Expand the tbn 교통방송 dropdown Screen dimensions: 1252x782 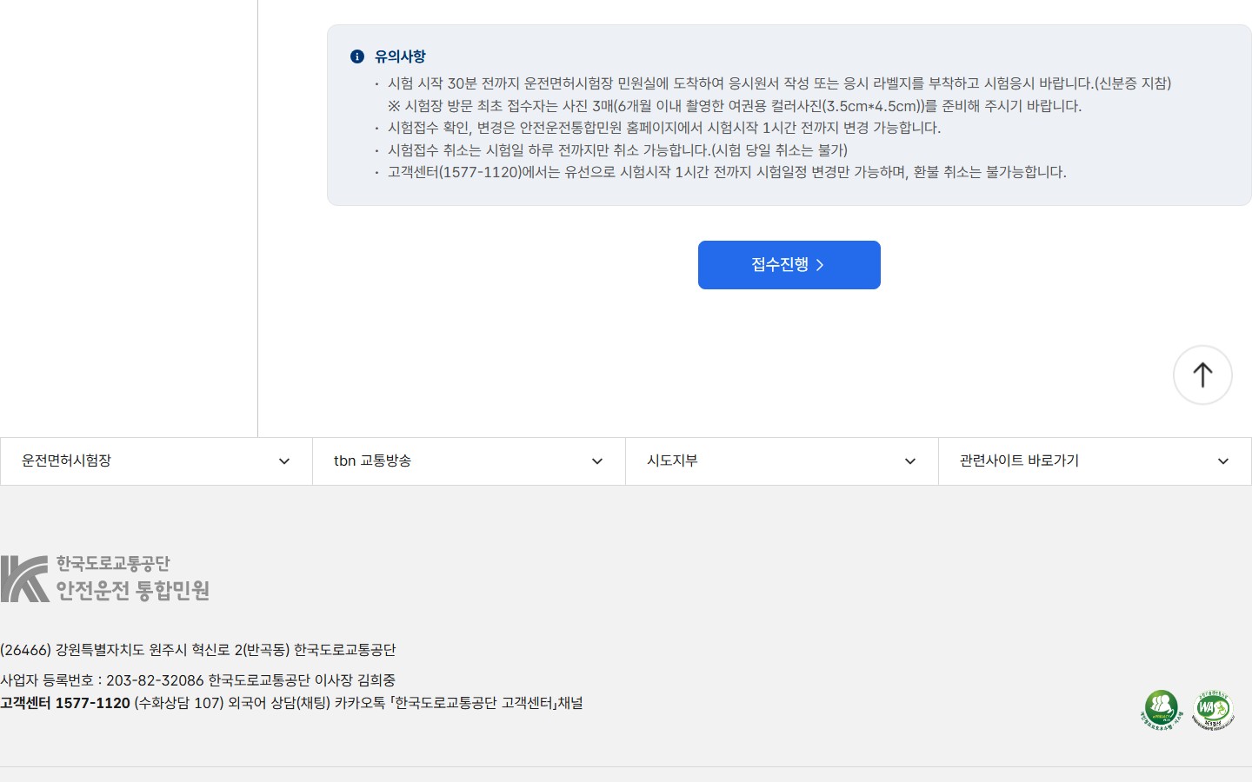coord(469,461)
